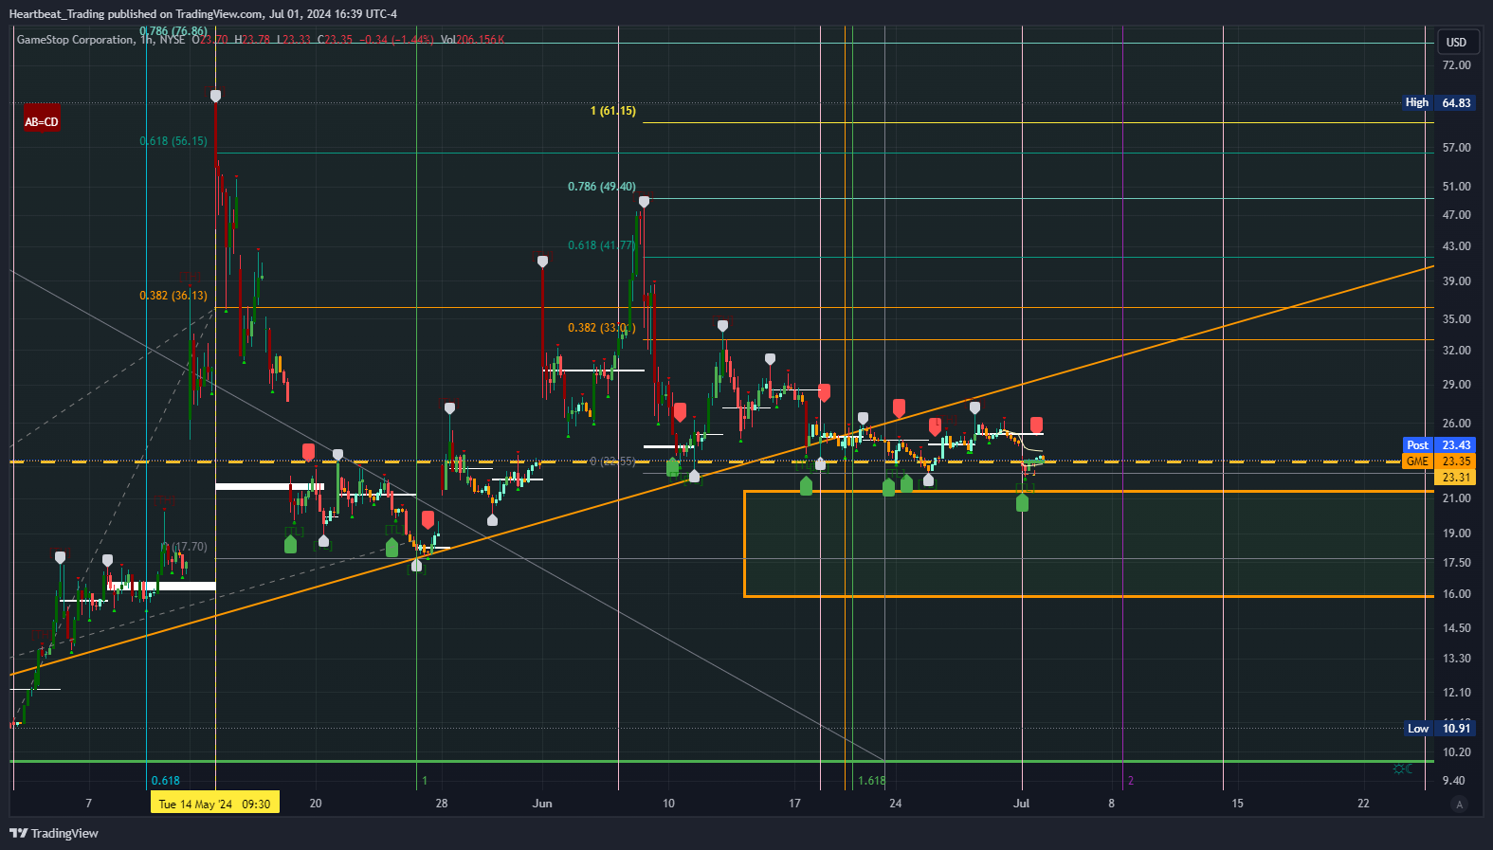Select the 0.618 (41.77) Fibonacci label
The width and height of the screenshot is (1493, 850).
click(602, 245)
